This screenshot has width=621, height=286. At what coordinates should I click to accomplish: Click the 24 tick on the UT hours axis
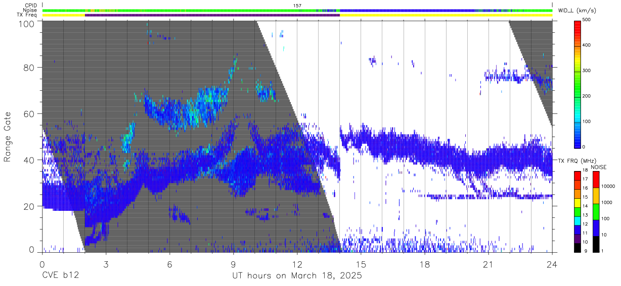tap(552, 264)
